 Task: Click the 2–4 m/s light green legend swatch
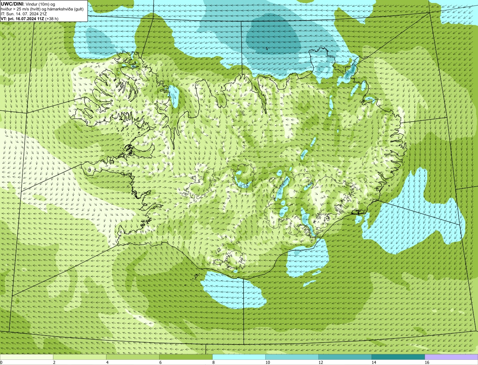coord(80,357)
